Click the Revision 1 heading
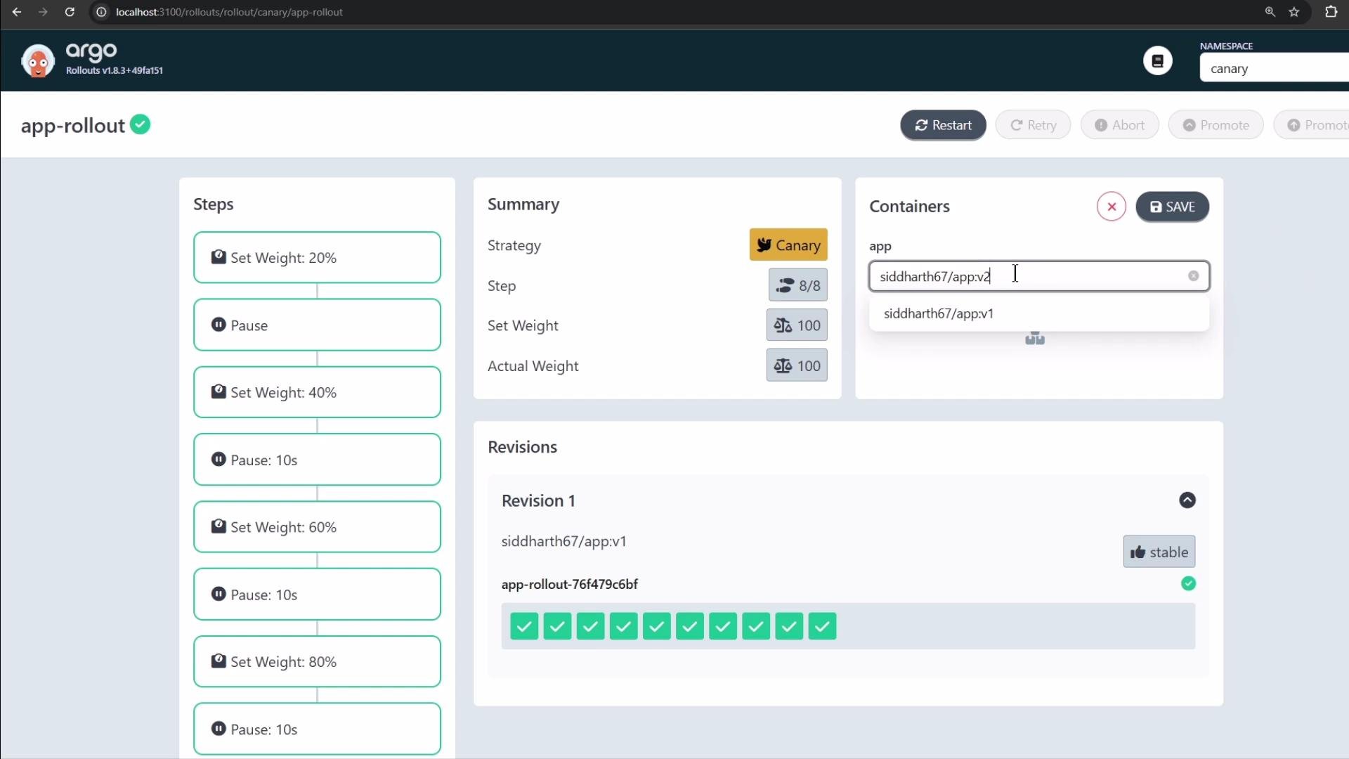 538,500
